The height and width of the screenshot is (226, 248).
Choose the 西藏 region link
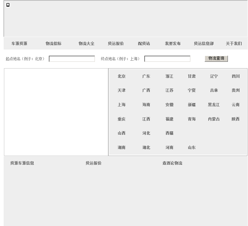[169, 133]
